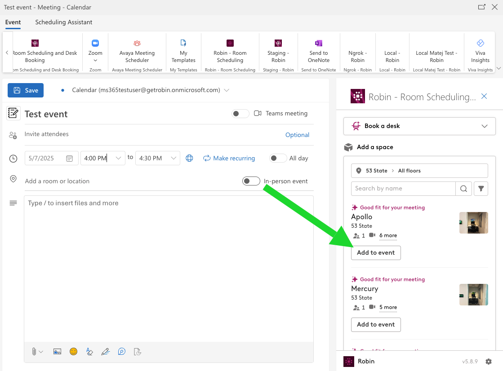Click the Optional attendees link
Viewport: 503px width, 371px height.
point(298,135)
